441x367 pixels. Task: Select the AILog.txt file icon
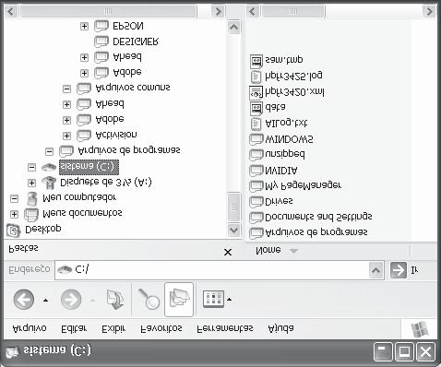pyautogui.click(x=256, y=124)
